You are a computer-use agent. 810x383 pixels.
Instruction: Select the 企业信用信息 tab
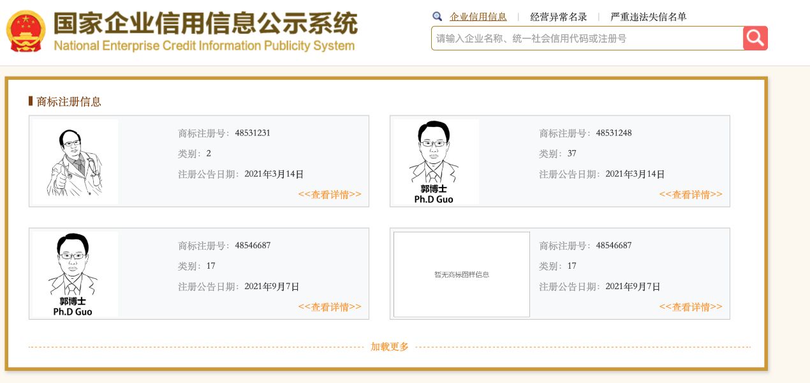[x=478, y=17]
